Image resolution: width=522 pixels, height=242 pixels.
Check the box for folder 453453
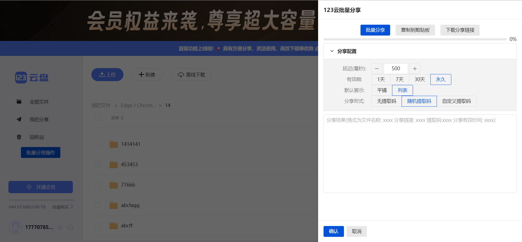[x=98, y=164]
